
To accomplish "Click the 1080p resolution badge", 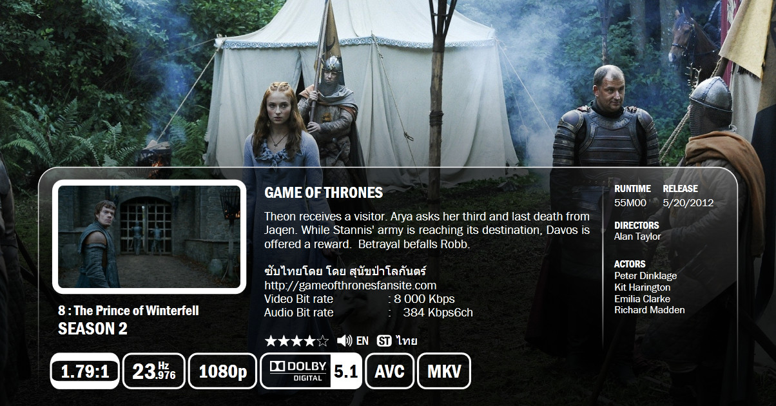I will (x=222, y=371).
